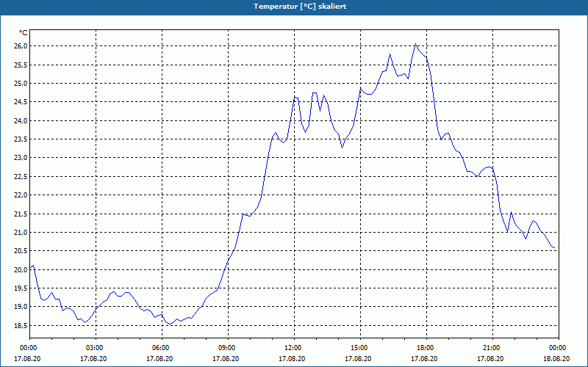The width and height of the screenshot is (588, 367).
Task: Click the "00:00" time label above 17.08.20
Action: (x=29, y=348)
